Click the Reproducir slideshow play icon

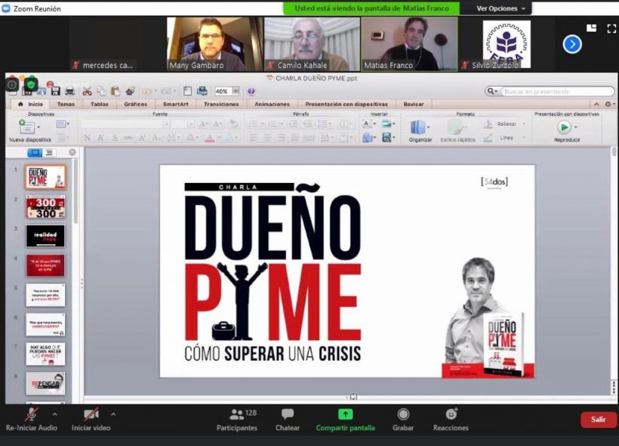point(564,127)
